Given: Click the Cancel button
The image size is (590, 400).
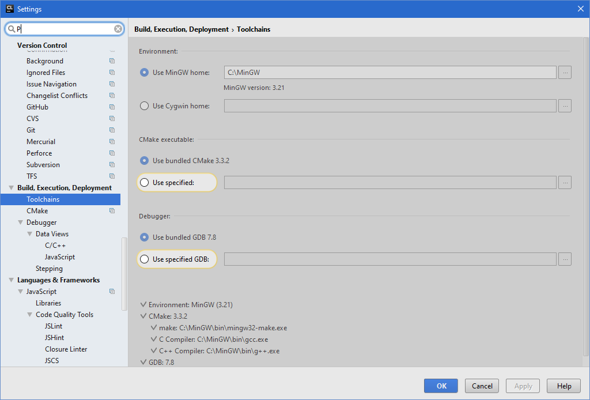Looking at the screenshot, I should 482,386.
